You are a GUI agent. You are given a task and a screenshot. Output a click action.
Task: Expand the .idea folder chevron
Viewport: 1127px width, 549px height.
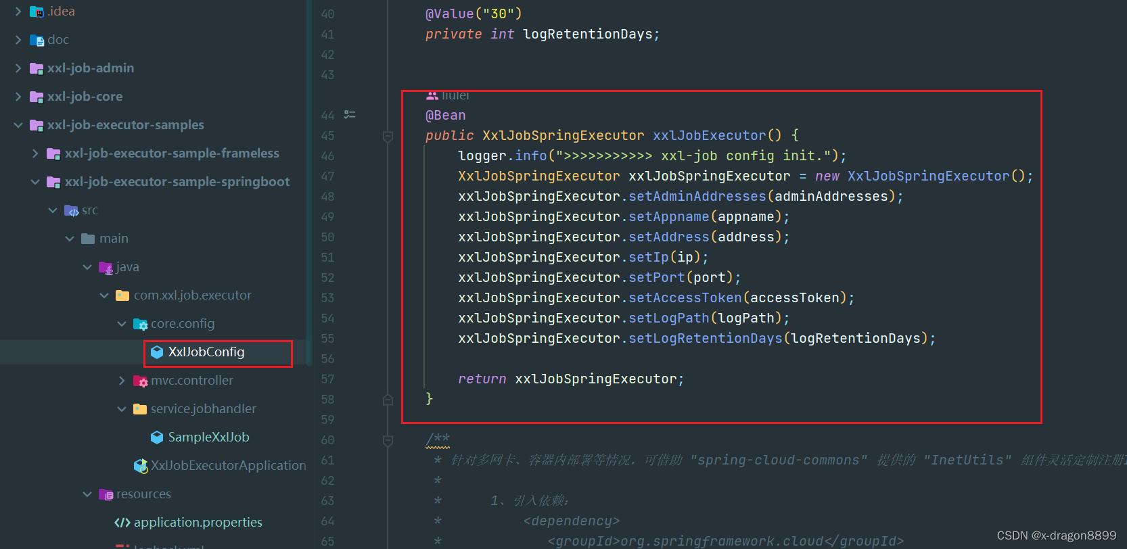[x=18, y=11]
